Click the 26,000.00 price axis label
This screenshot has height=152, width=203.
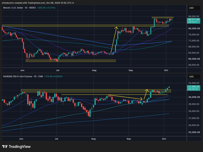pos(194,125)
